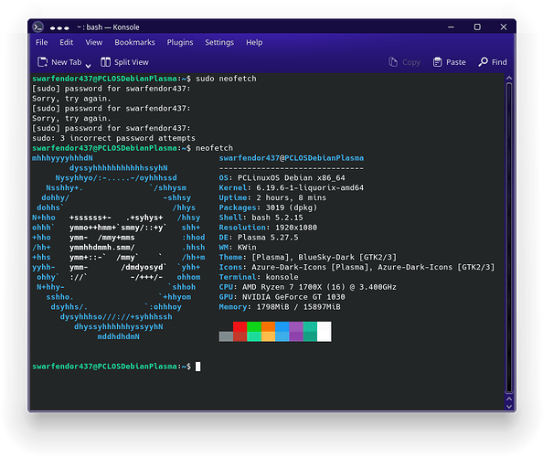Image resolution: width=543 pixels, height=457 pixels.
Task: Open the Settings menu
Action: [219, 42]
